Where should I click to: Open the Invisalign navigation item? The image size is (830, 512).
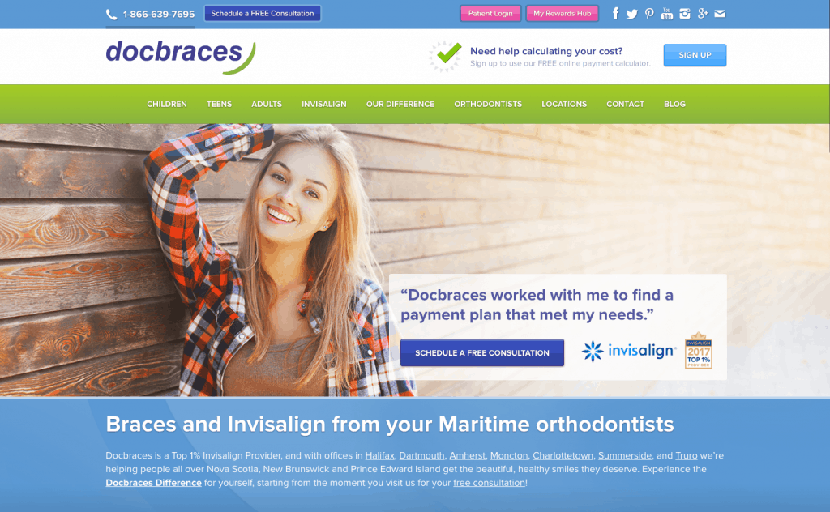tap(324, 105)
